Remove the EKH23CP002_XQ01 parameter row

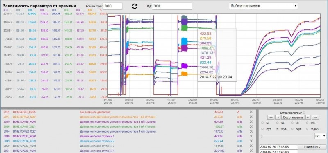pyautogui.click(x=251, y=117)
